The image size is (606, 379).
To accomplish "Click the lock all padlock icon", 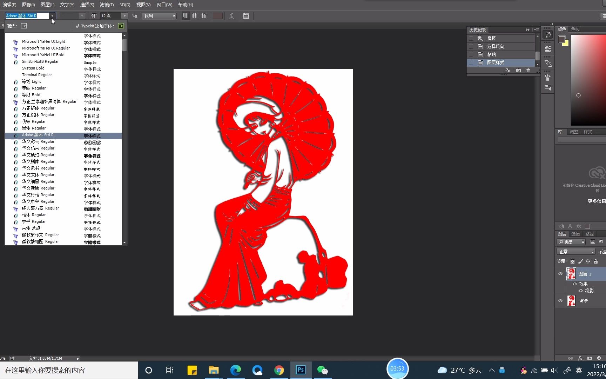I will 595,261.
